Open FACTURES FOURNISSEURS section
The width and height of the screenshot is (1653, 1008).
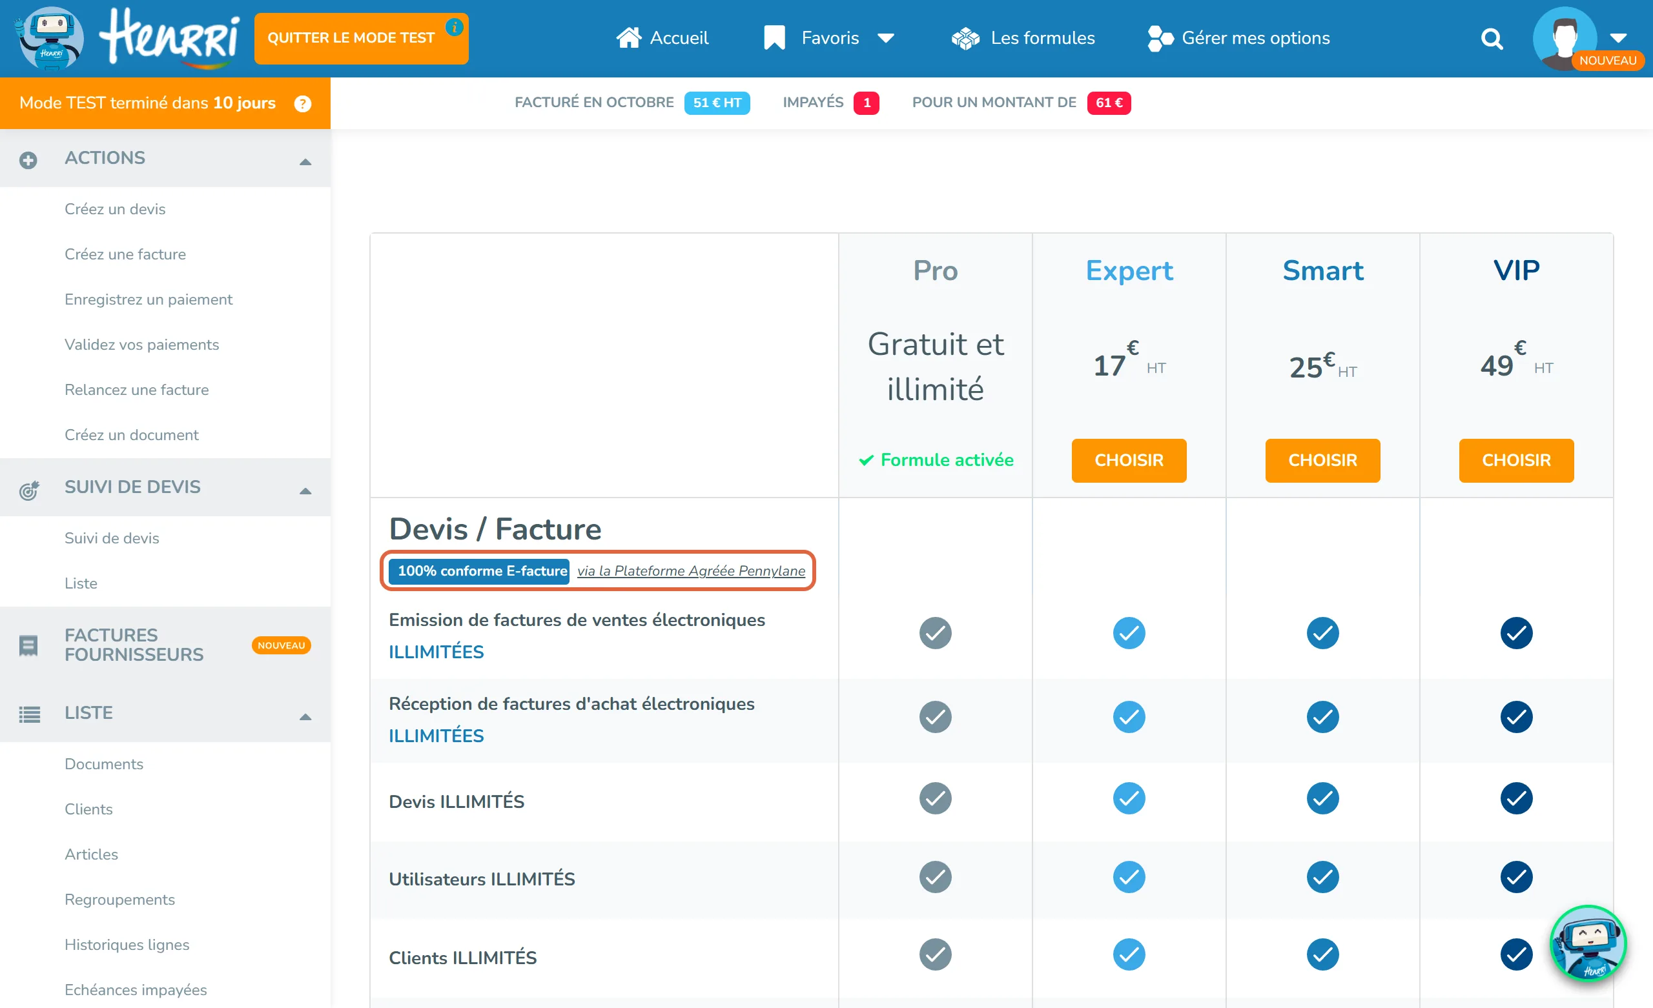165,645
